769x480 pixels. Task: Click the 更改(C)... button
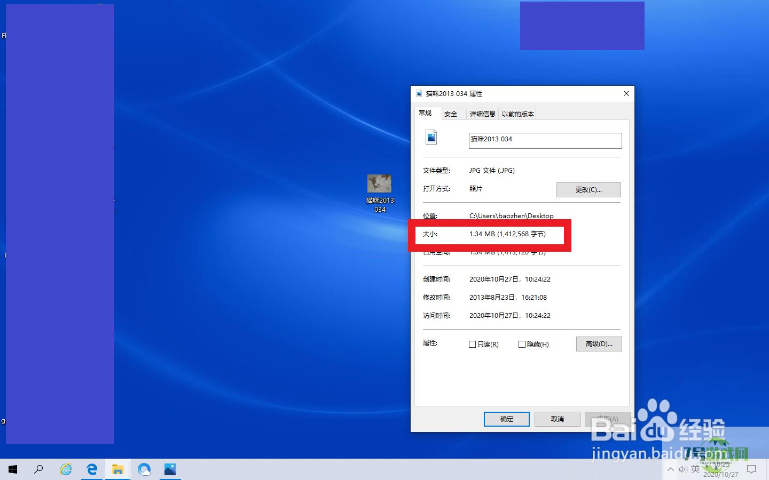click(588, 190)
